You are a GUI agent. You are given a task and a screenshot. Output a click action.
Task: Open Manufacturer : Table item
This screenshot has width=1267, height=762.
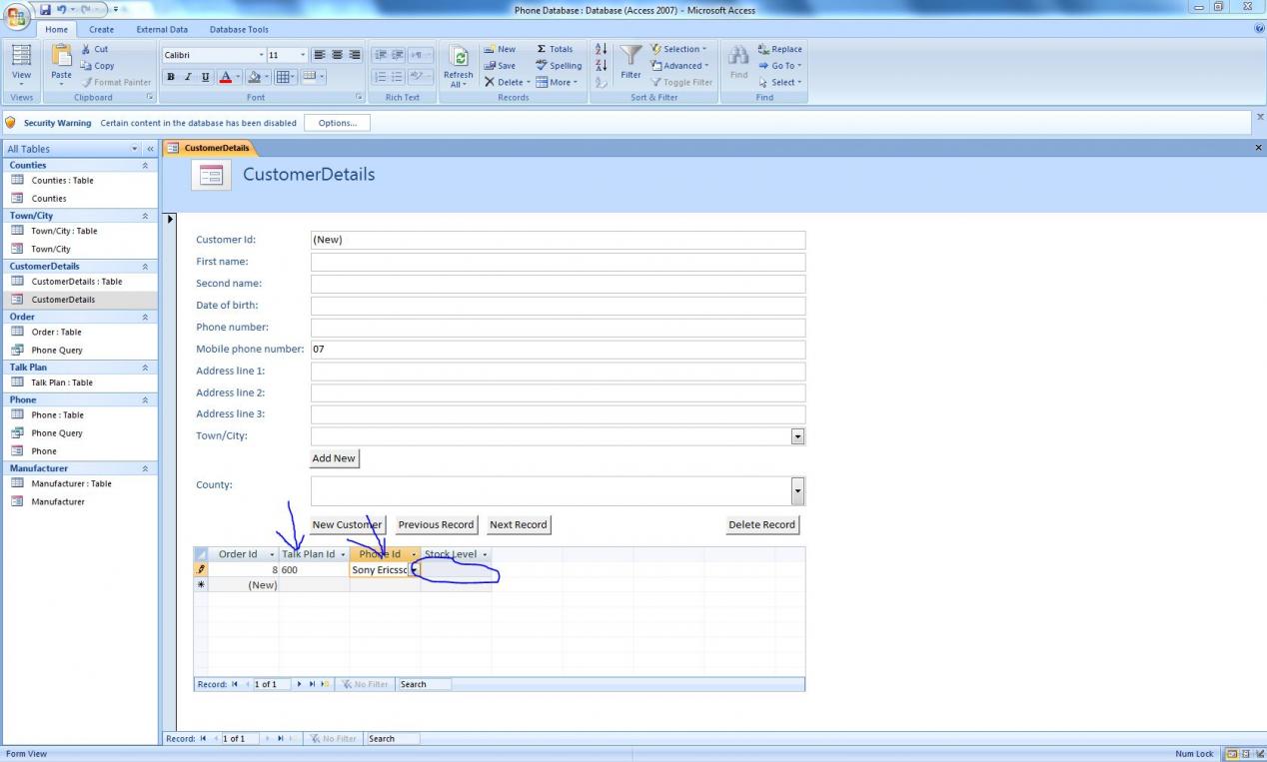point(71,483)
